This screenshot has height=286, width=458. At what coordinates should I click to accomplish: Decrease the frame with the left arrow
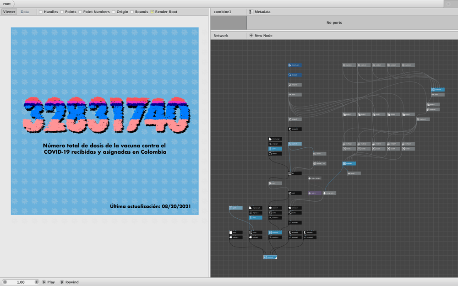tap(5, 282)
